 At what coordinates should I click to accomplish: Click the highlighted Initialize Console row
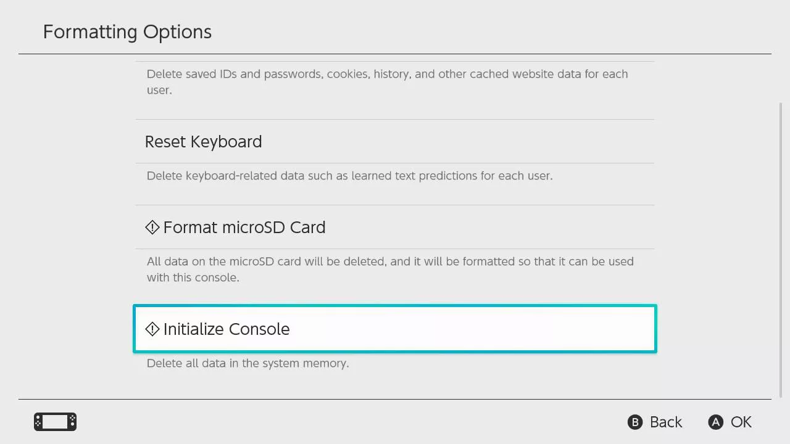pyautogui.click(x=395, y=329)
